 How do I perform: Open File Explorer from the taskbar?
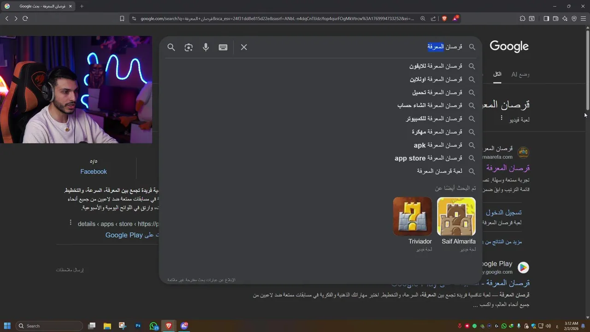point(107,326)
